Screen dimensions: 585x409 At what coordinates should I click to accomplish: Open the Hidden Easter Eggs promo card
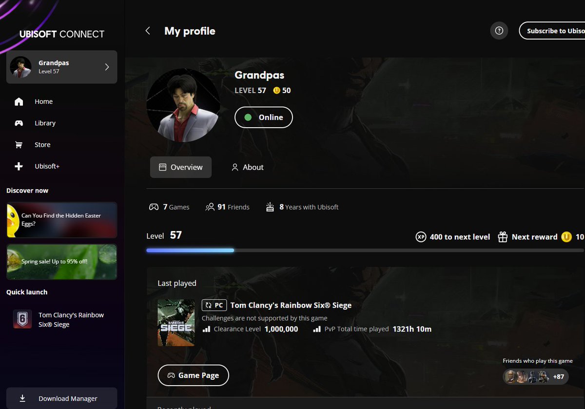[x=62, y=220]
